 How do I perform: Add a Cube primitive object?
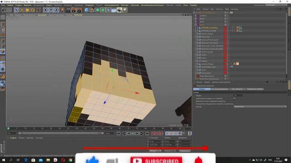point(86,10)
